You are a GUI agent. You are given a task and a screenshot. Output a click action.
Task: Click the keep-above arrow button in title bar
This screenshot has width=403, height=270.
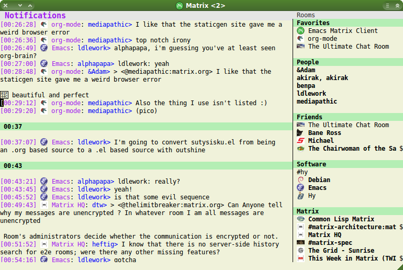click(397, 5)
